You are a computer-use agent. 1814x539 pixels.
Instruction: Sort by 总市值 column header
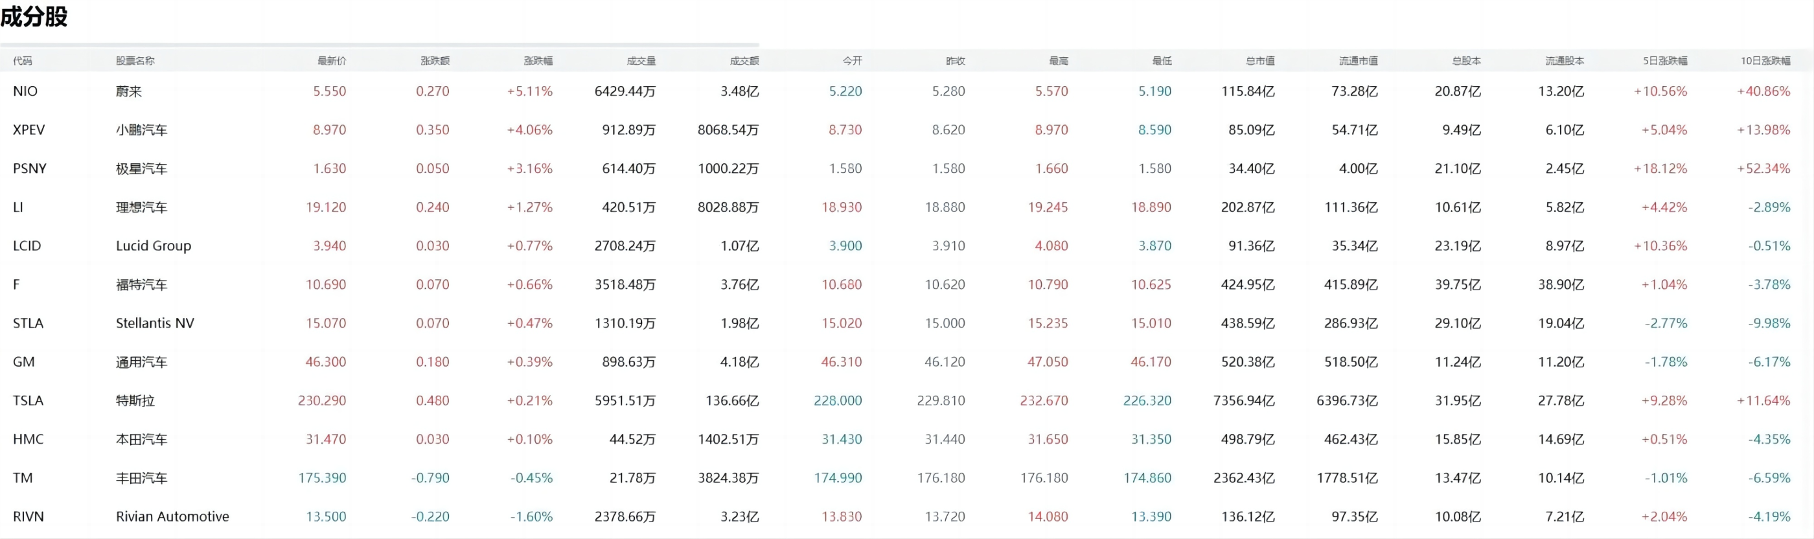[x=1261, y=62]
